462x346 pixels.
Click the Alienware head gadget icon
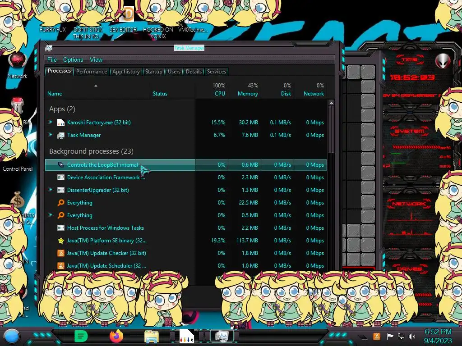click(443, 61)
